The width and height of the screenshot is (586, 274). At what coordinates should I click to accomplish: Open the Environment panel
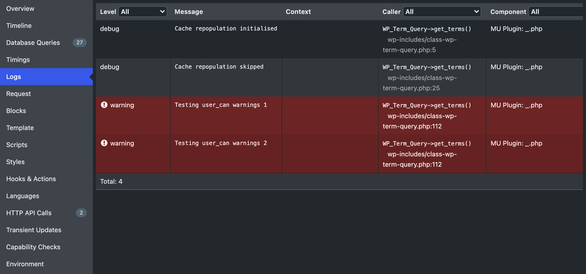coord(25,264)
